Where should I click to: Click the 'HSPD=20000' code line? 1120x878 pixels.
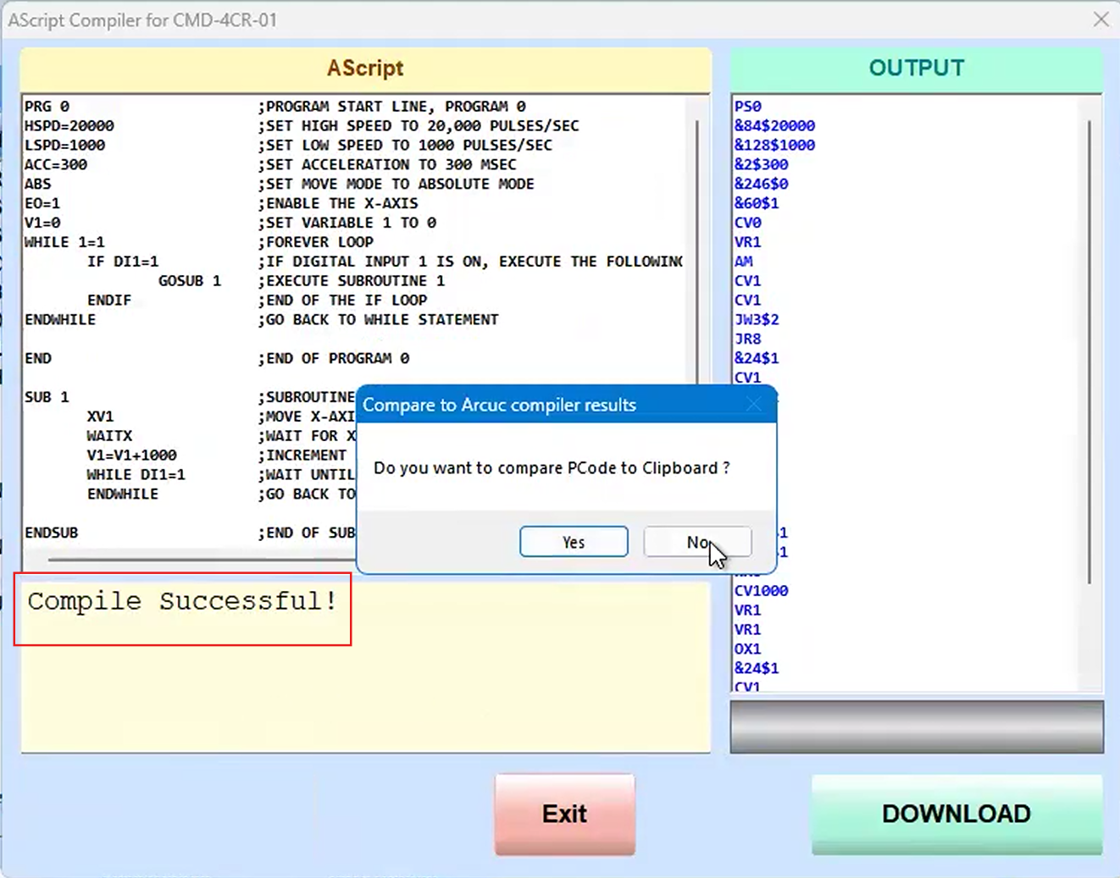click(69, 126)
